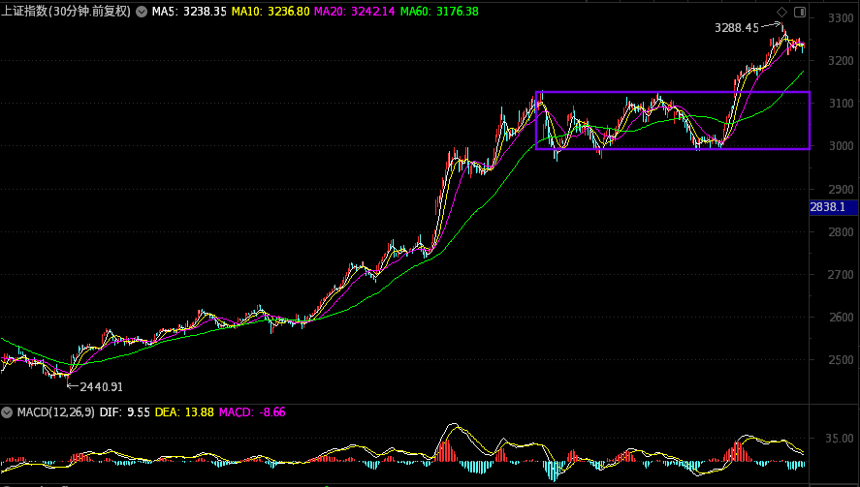Toggle the side panel icon near 3300

pos(800,12)
